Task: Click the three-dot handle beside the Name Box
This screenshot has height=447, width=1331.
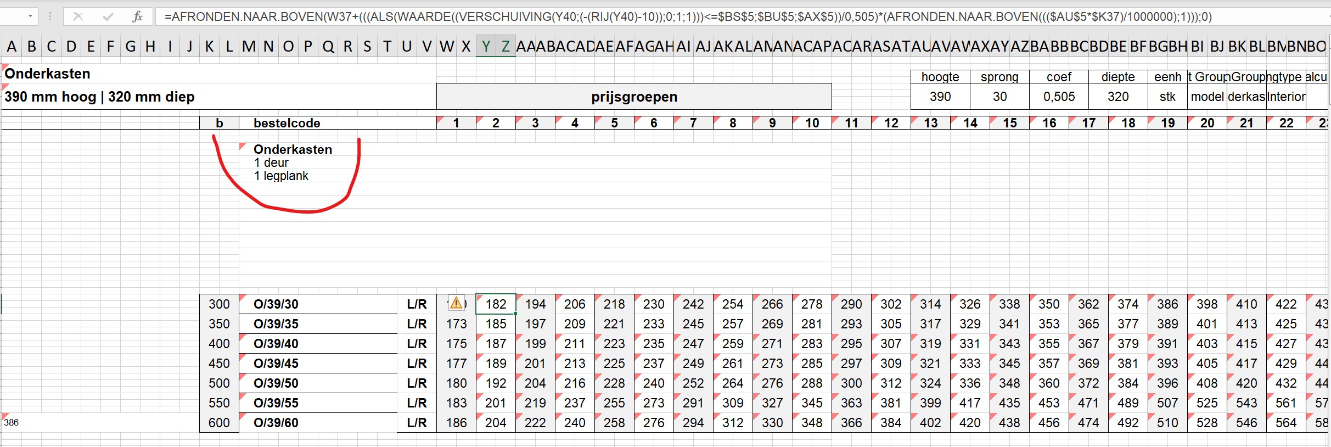Action: point(50,16)
